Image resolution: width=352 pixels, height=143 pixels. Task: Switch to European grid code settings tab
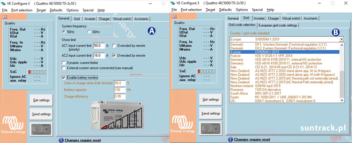(278, 25)
